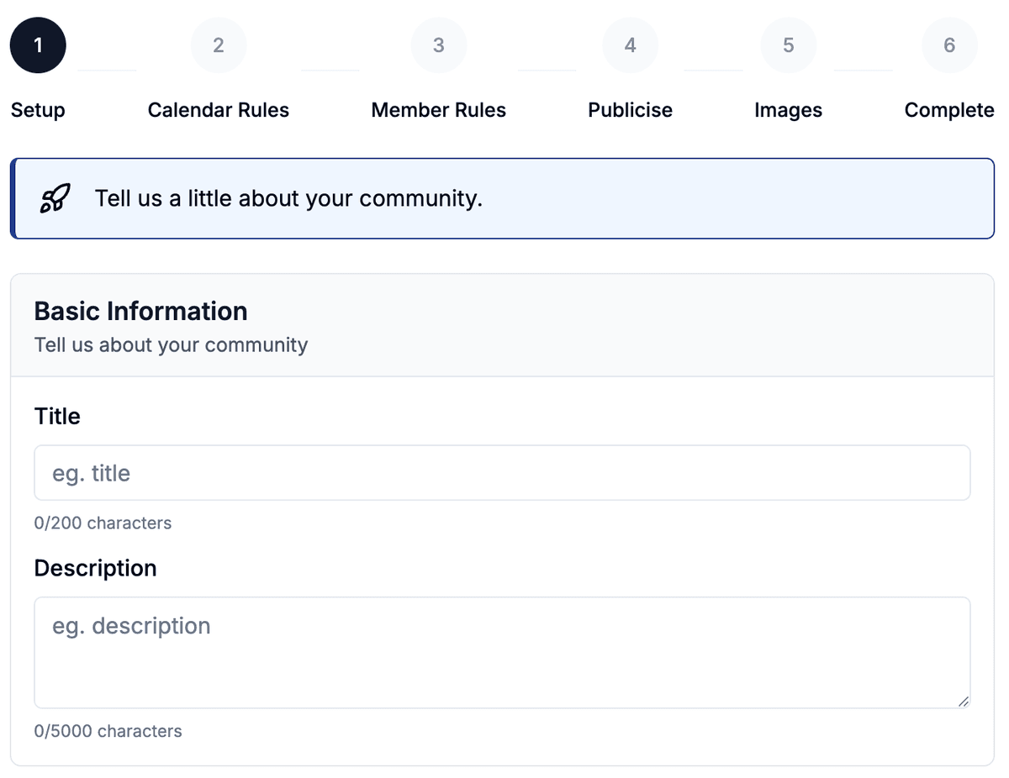Viewport: 1009px width, 778px height.
Task: Go to step 3 circle
Action: click(439, 45)
